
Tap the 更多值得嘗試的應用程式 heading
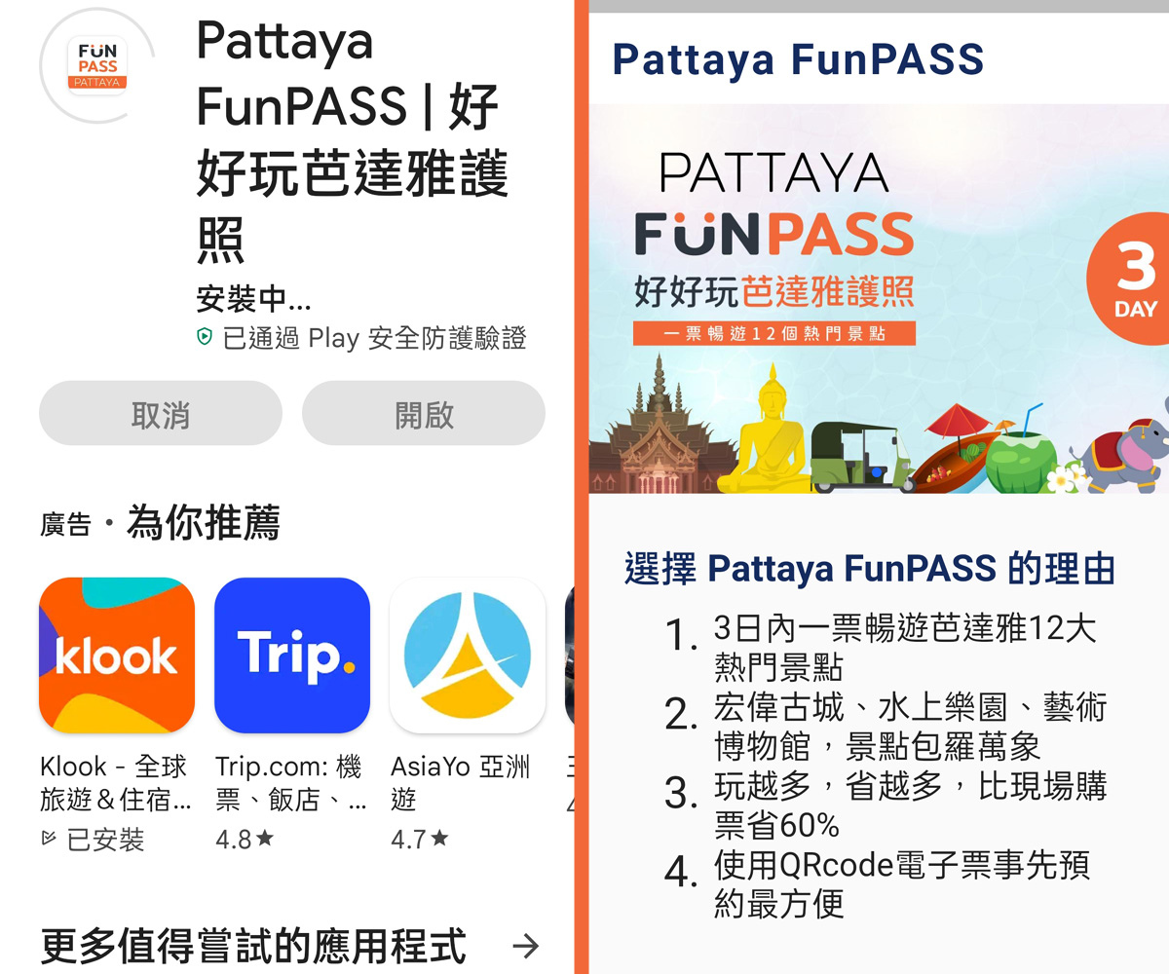(253, 946)
